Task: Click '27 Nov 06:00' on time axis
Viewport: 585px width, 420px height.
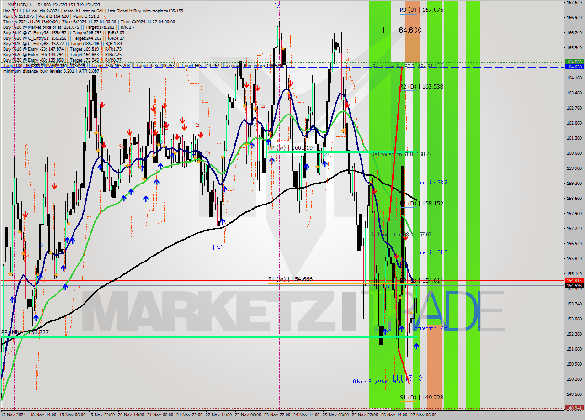Action: 424,415
